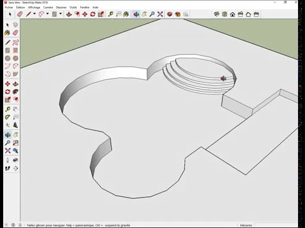Open the Fichier menu

pyautogui.click(x=9, y=8)
